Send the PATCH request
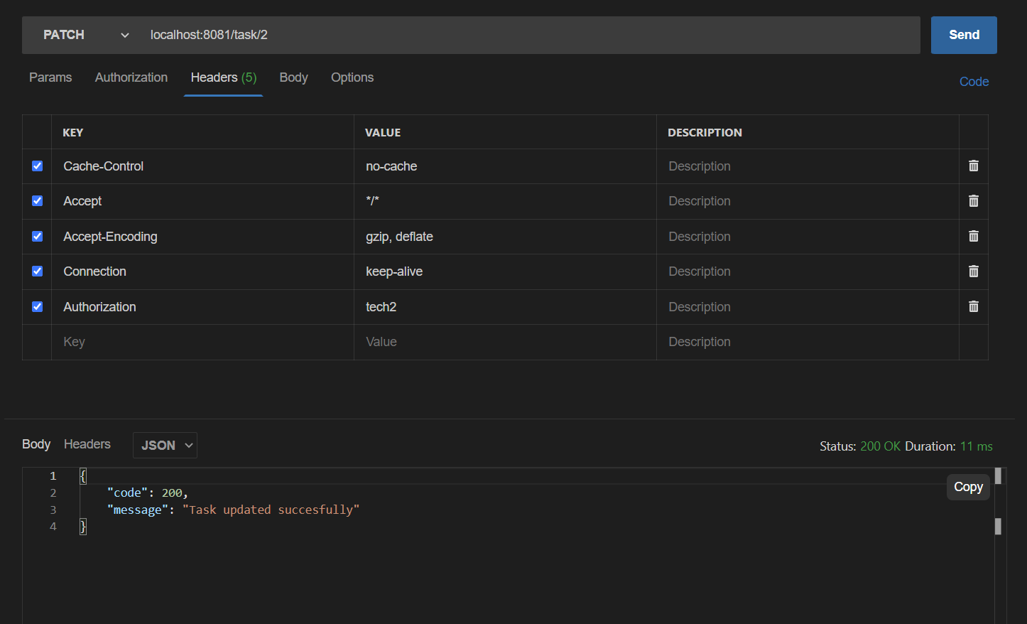 pyautogui.click(x=964, y=35)
